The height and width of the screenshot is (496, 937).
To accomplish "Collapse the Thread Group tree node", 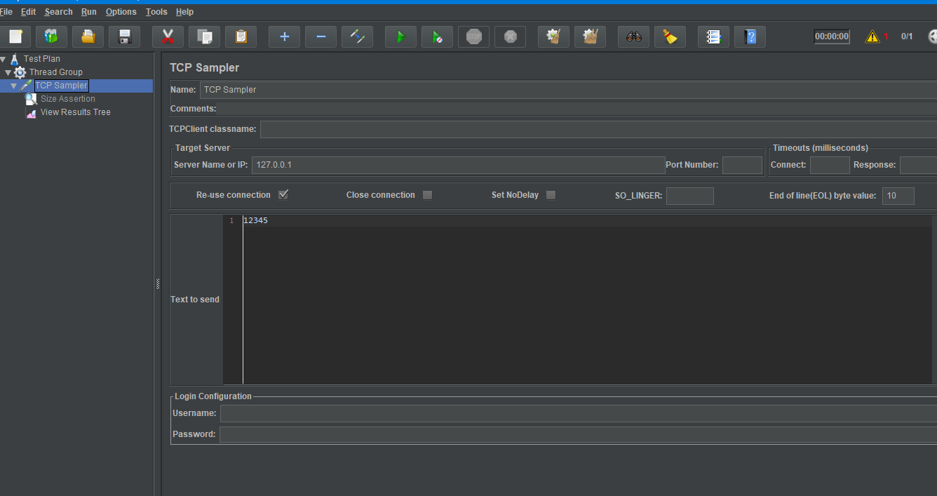I will (x=8, y=72).
